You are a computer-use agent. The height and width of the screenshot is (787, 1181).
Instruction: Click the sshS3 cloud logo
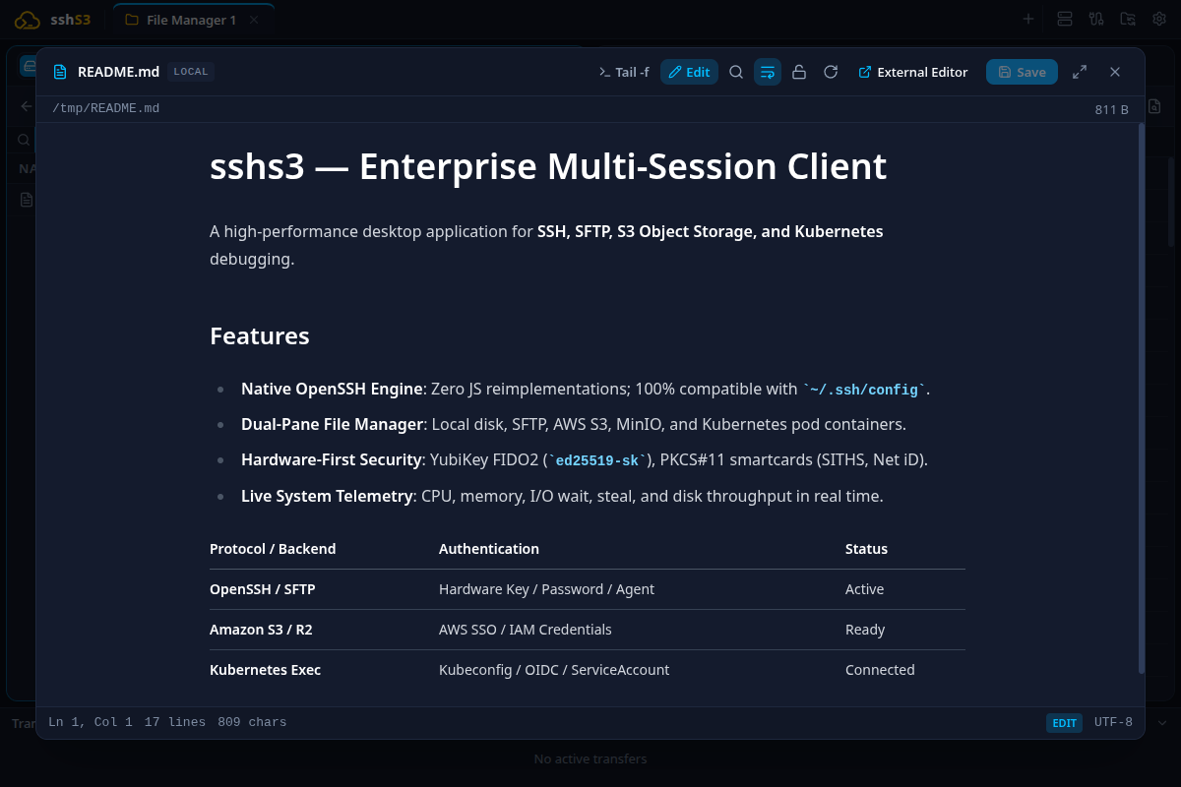[28, 19]
